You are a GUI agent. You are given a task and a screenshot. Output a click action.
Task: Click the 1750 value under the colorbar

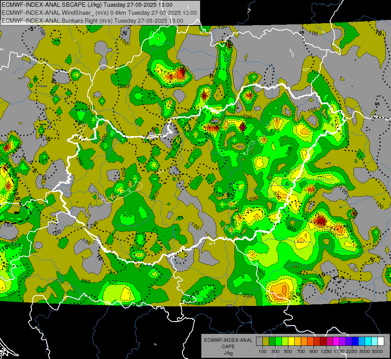[339, 351]
